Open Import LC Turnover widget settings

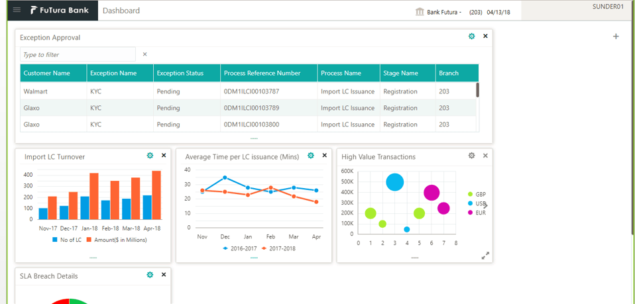(x=150, y=156)
